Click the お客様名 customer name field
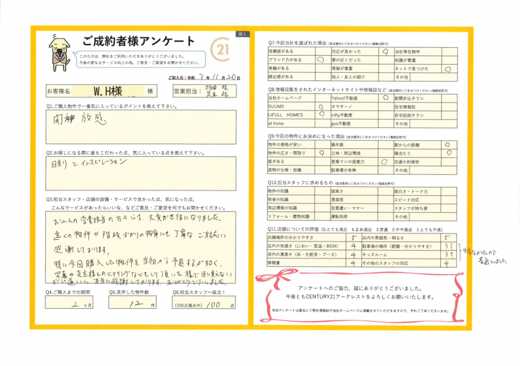 tap(108, 92)
